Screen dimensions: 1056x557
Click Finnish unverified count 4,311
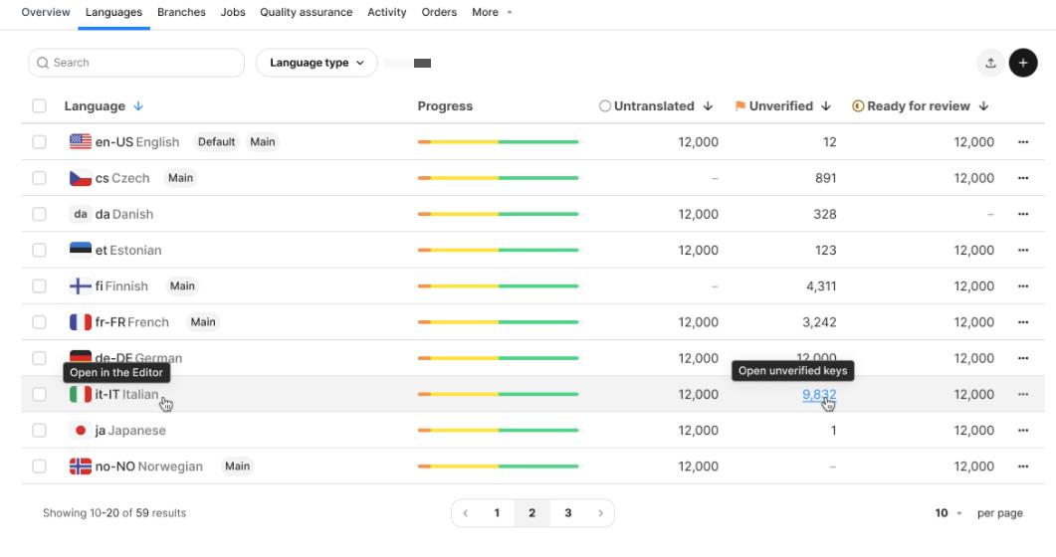[821, 285]
